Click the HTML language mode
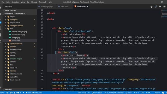The height and width of the screenshot is (94, 167). [x=148, y=93]
